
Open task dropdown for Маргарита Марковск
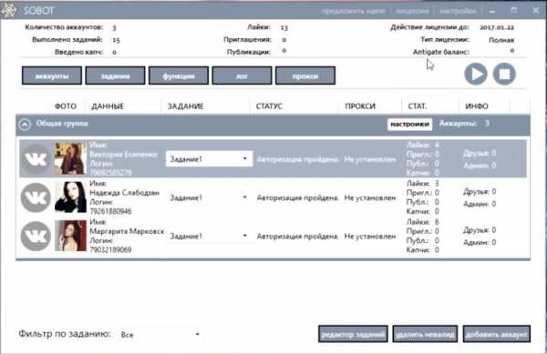209,237
